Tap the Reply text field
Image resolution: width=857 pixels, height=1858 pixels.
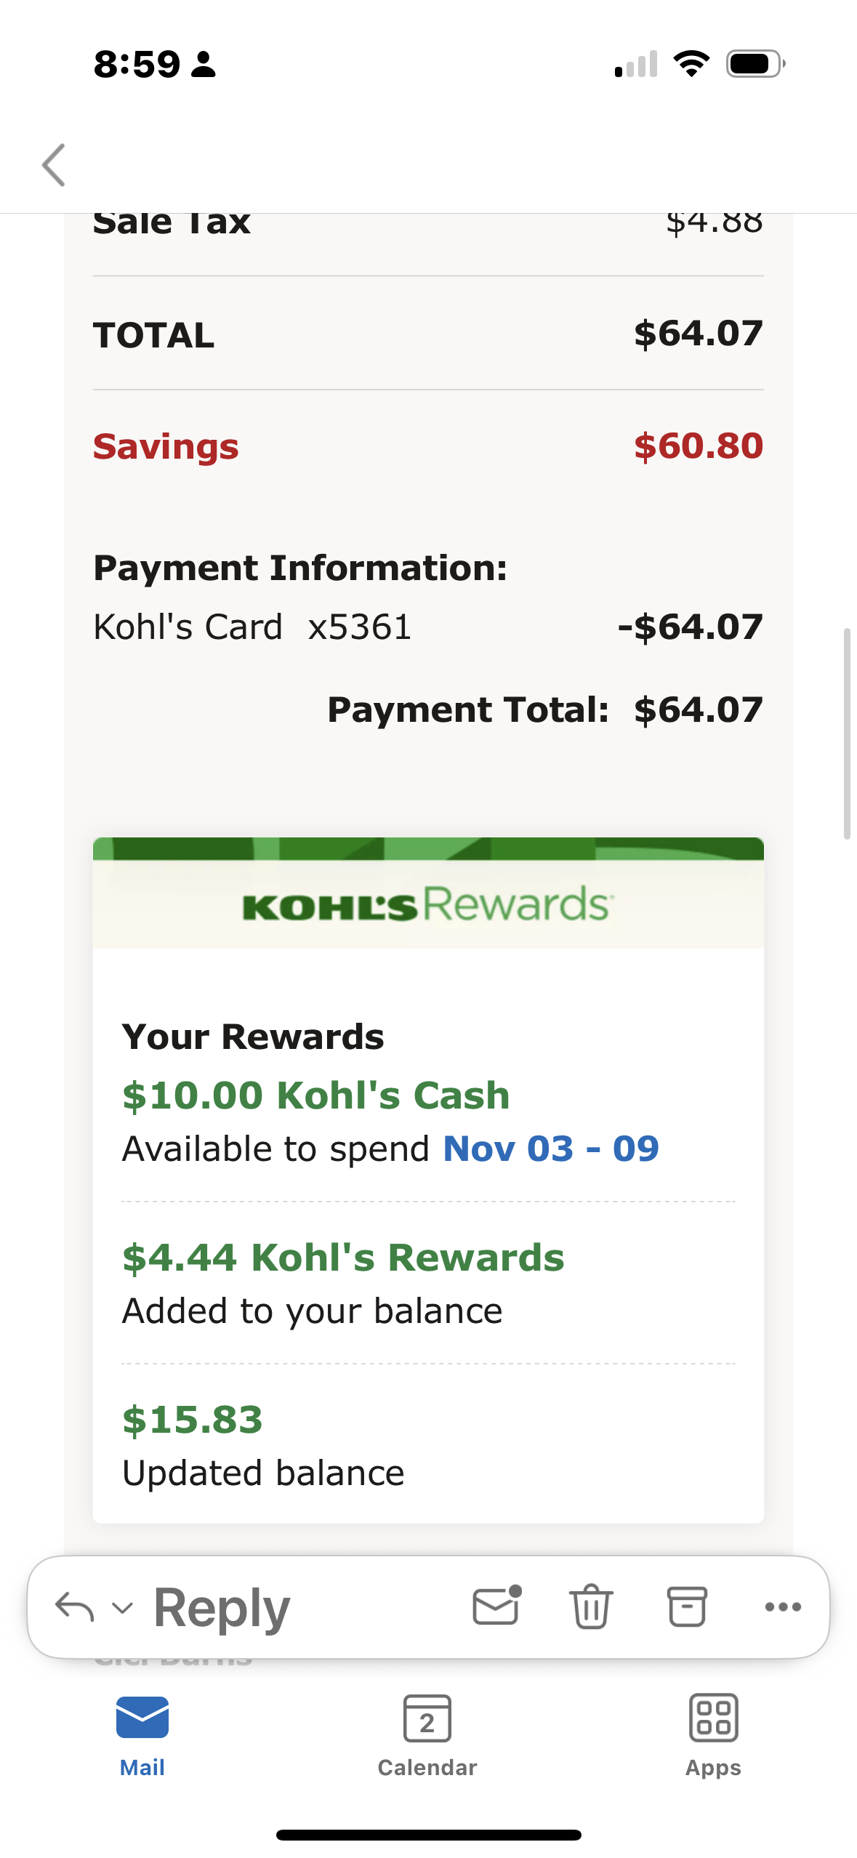coord(222,1608)
